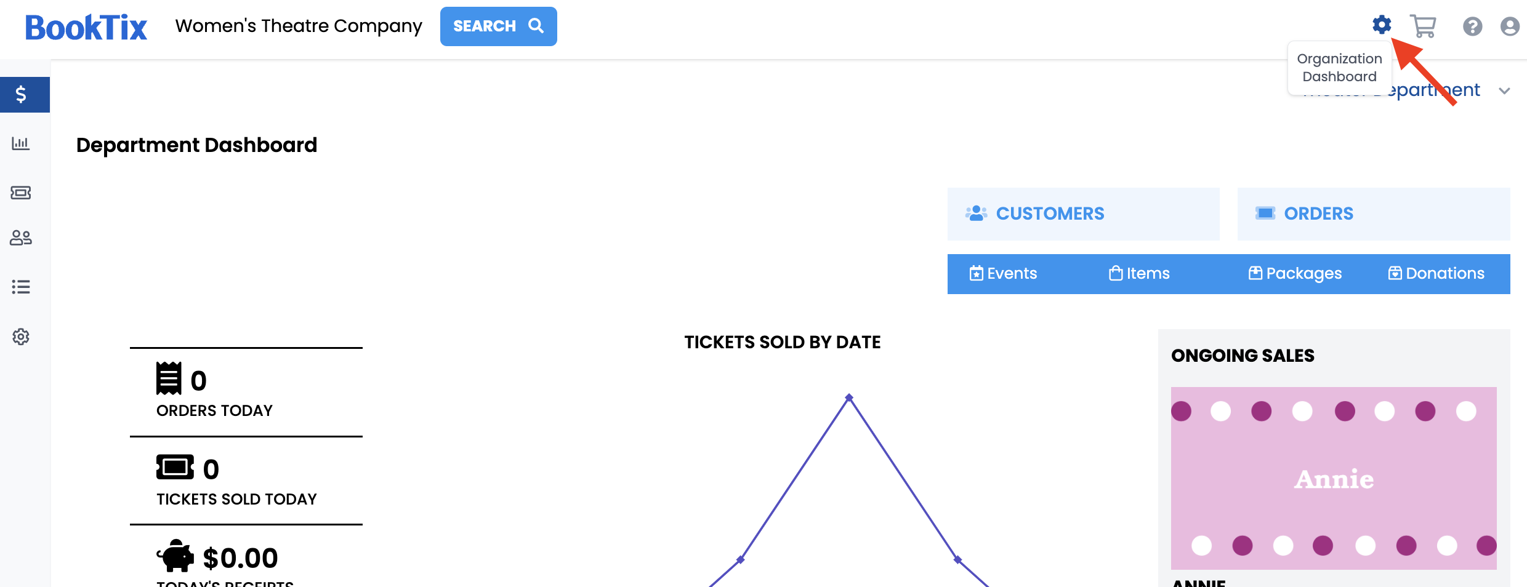Open the settings gear in sidebar
1527x587 pixels.
21,337
